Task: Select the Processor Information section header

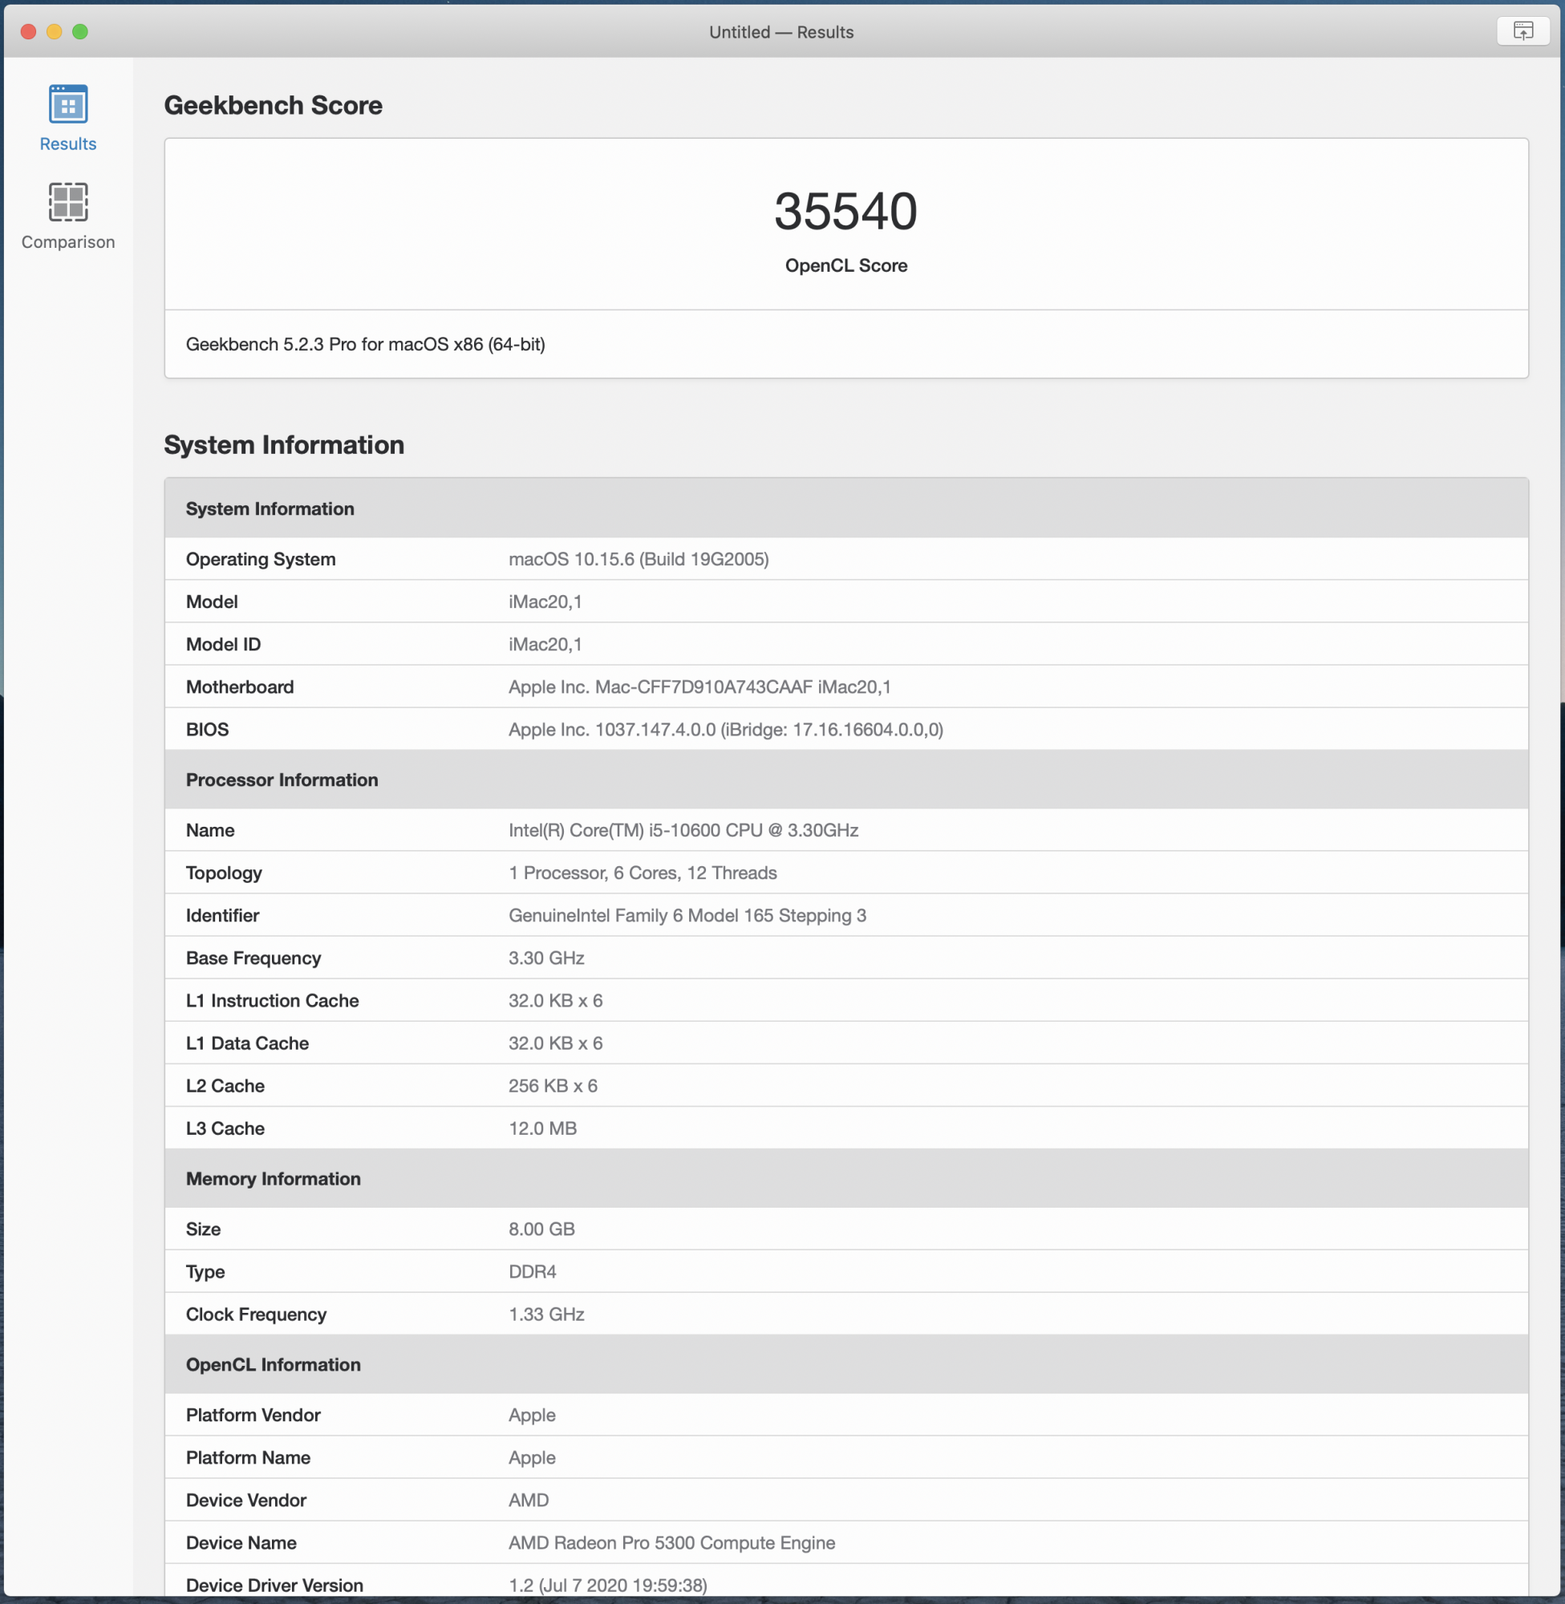Action: tap(281, 780)
